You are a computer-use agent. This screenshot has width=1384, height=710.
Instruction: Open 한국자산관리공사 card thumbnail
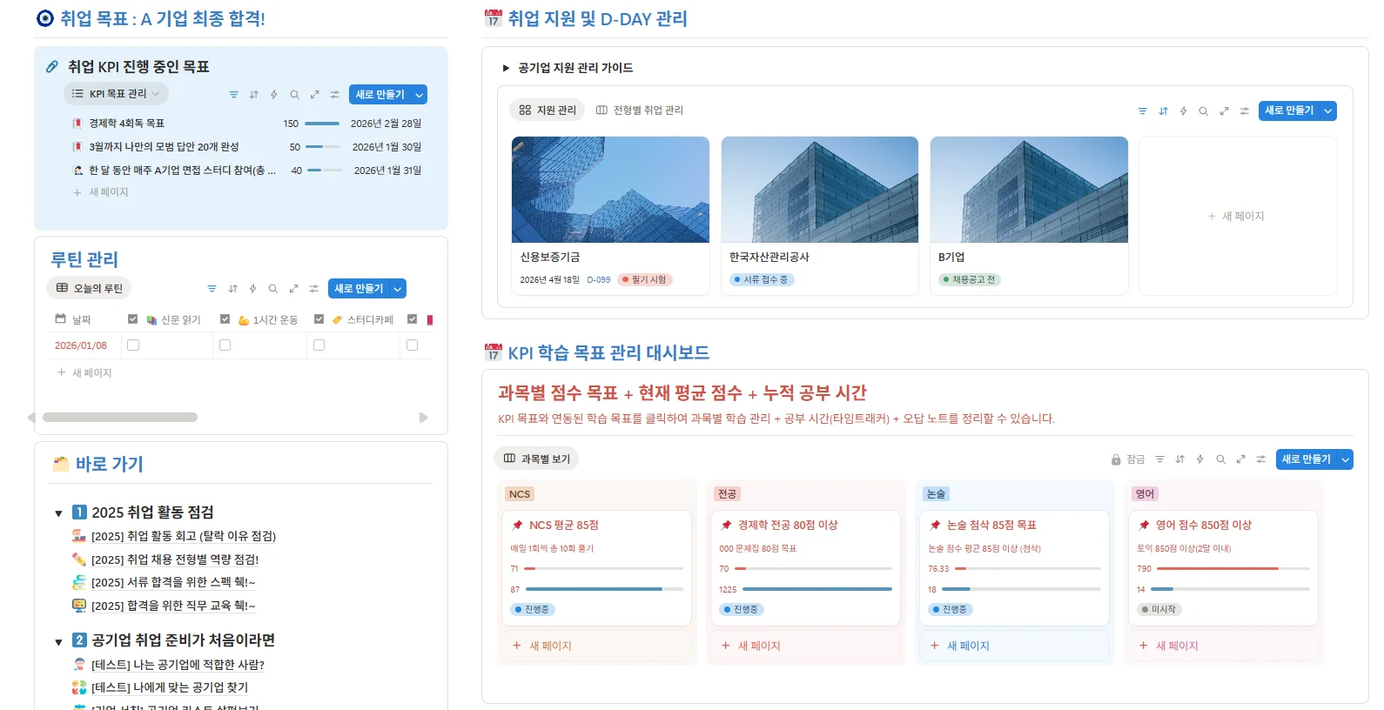(x=820, y=190)
